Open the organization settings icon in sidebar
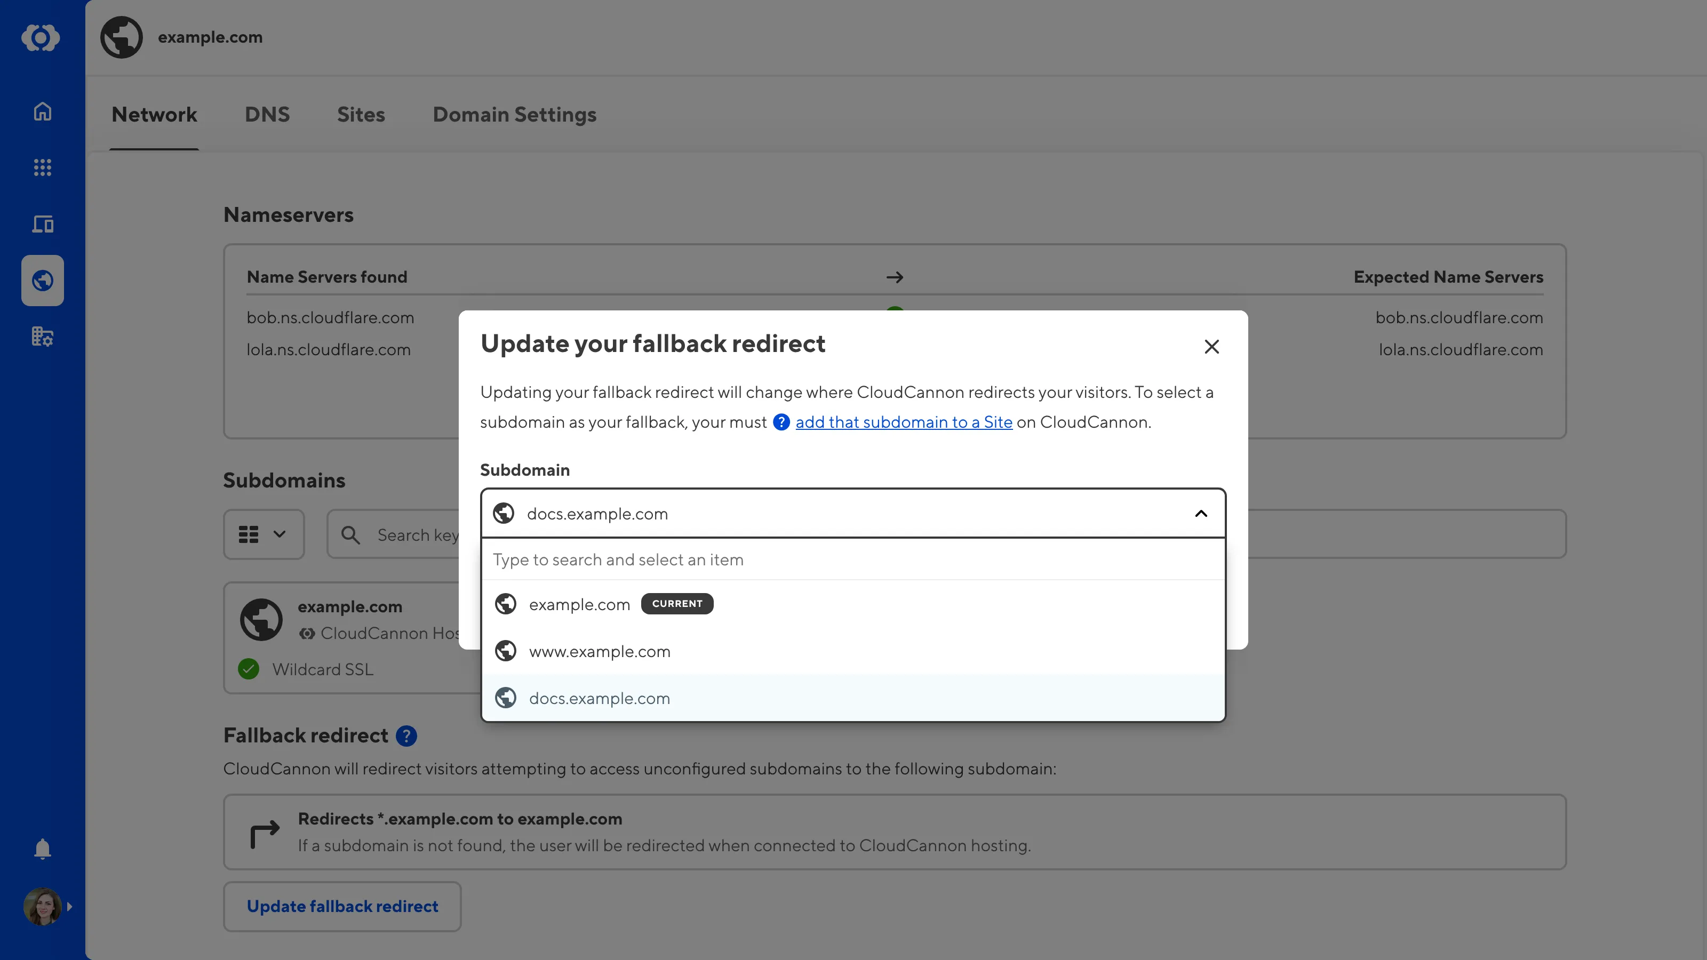This screenshot has height=960, width=1707. coord(42,337)
